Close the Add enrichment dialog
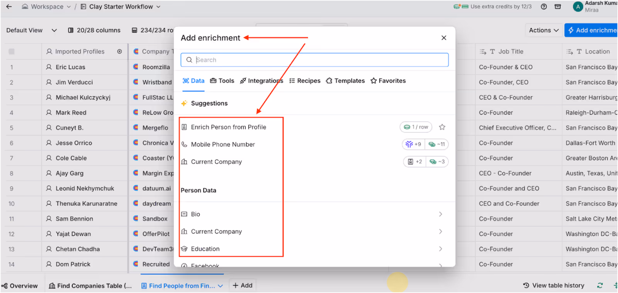 coord(444,37)
